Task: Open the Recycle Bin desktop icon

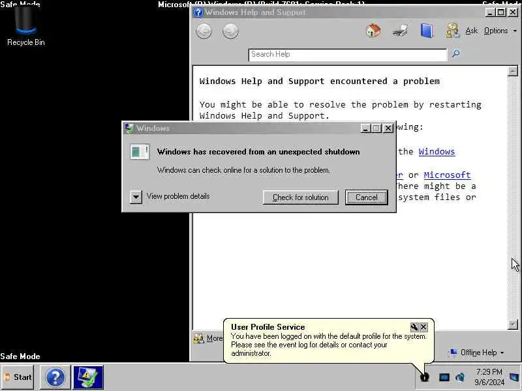Action: coord(25,26)
